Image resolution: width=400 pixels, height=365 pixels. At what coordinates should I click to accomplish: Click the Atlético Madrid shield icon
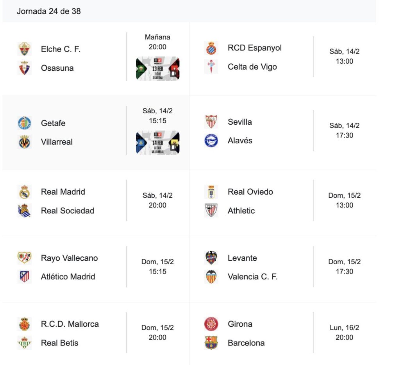point(25,277)
